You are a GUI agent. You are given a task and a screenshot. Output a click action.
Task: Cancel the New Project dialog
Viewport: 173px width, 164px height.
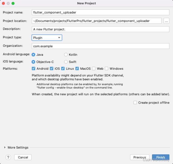(23, 157)
